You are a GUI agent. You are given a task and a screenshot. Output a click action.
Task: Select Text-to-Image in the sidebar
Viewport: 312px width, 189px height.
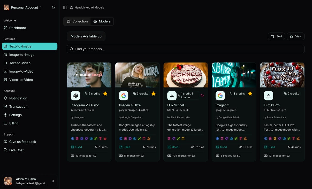pyautogui.click(x=29, y=46)
